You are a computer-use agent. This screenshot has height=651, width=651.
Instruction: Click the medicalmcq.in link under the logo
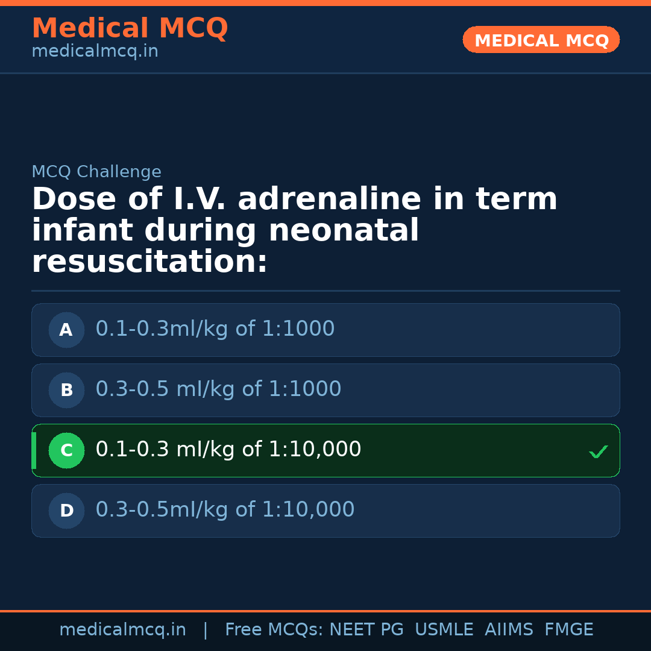coord(95,51)
